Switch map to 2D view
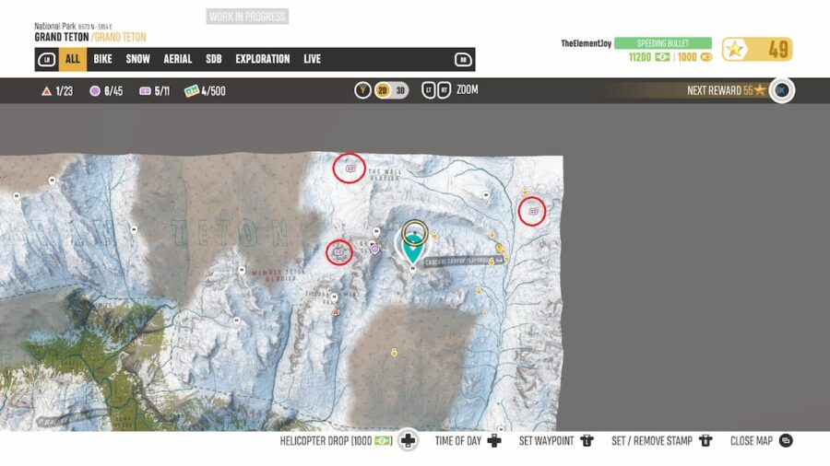Viewport: 830px width, 466px height. pyautogui.click(x=382, y=90)
